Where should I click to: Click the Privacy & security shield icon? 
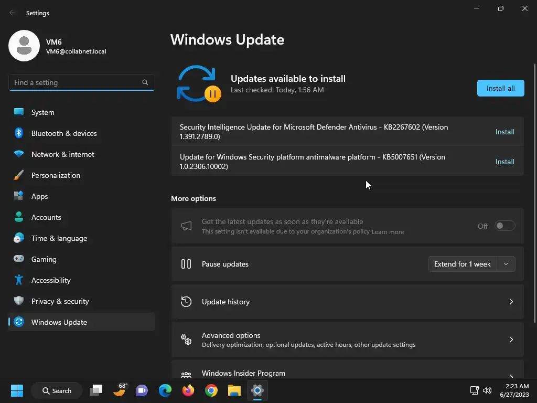pyautogui.click(x=19, y=301)
